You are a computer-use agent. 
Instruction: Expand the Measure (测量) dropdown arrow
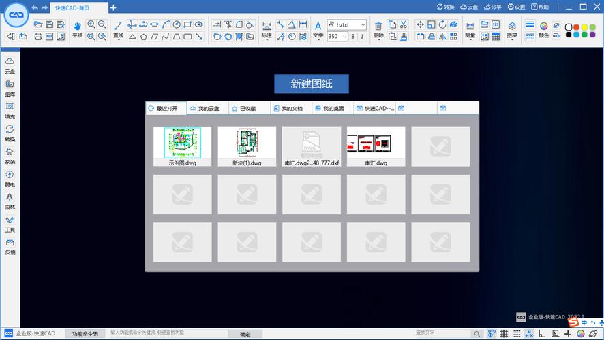pos(470,39)
